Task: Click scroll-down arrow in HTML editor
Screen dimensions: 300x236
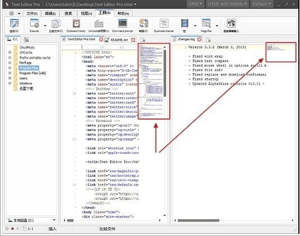Action: coord(165,215)
